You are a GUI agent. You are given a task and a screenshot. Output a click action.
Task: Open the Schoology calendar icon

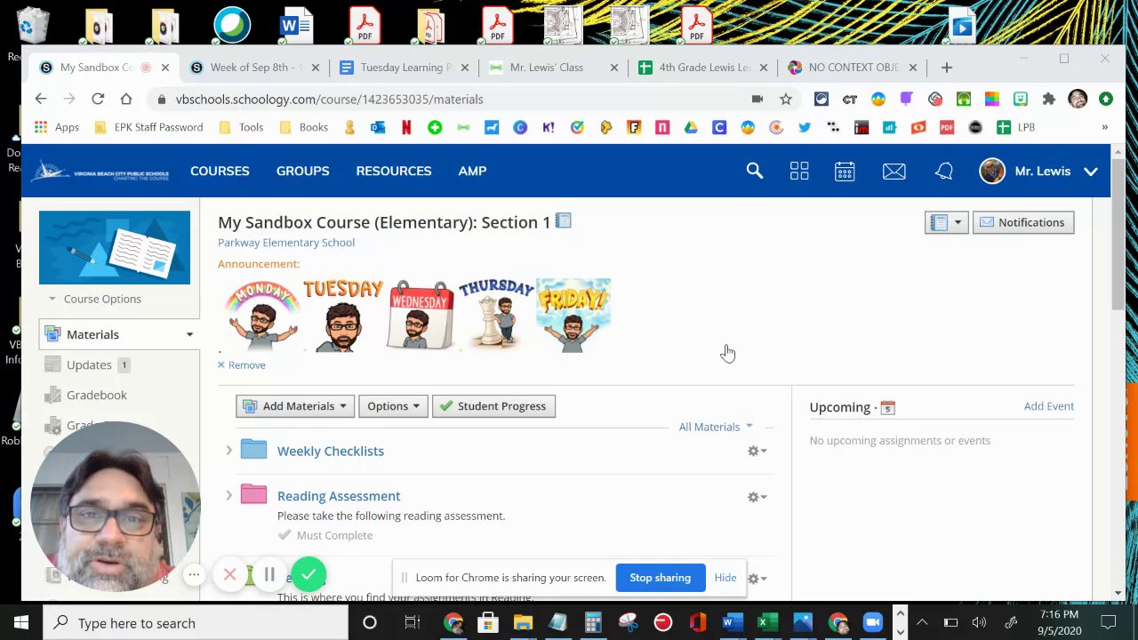845,171
